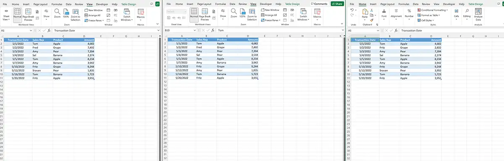Toggle Split window in left window

pyautogui.click(x=108, y=10)
